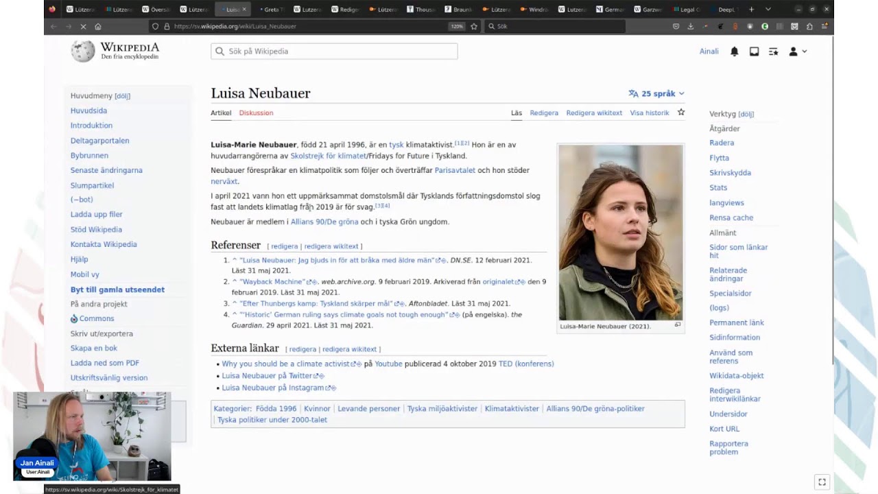Viewport: 878px width, 494px height.
Task: Reset the 120% zoom indicator
Action: pyautogui.click(x=457, y=26)
